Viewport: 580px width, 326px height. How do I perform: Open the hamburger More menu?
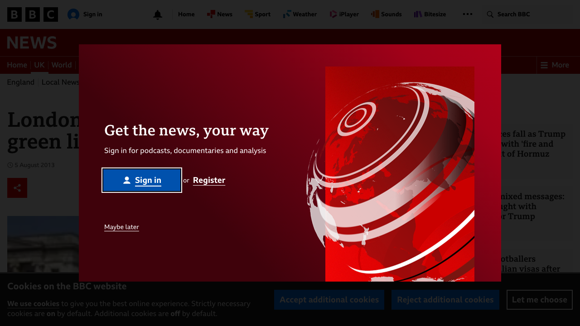coord(543,65)
